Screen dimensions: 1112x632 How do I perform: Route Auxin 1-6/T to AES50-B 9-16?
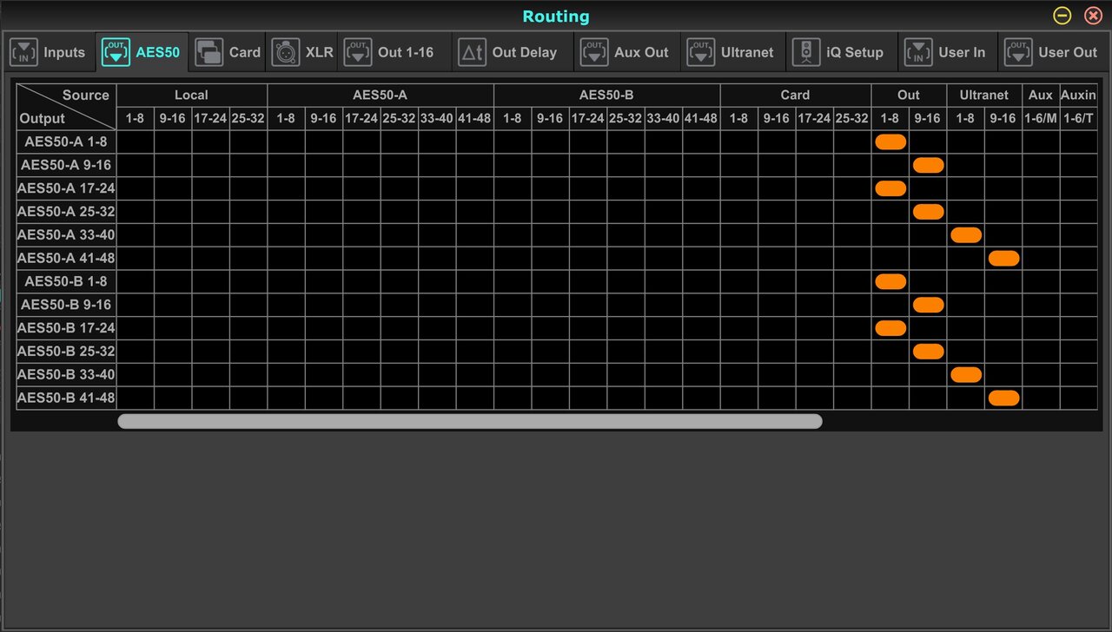(1078, 305)
